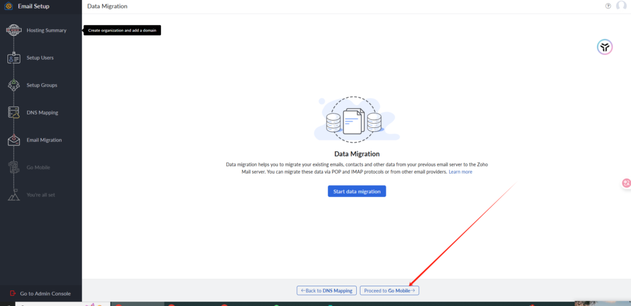Click the Data Migration page title
The width and height of the screenshot is (631, 306).
(107, 6)
